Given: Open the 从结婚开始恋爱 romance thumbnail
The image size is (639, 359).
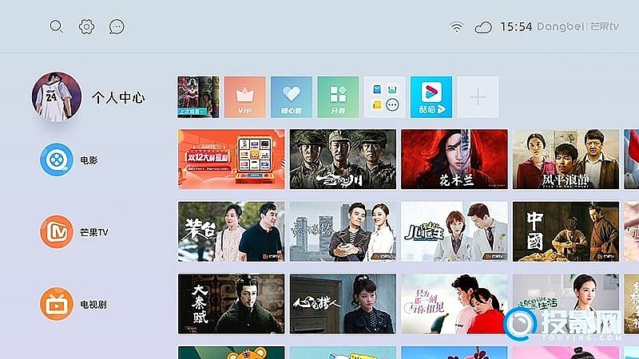Looking at the screenshot, I should pyautogui.click(x=454, y=304).
